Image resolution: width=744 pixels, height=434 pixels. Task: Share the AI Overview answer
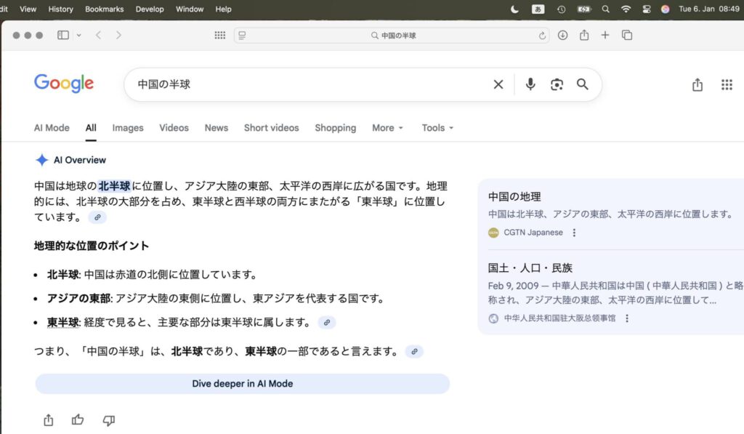point(49,420)
